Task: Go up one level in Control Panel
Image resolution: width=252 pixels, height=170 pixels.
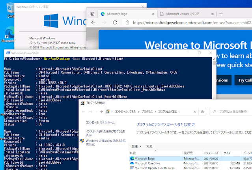Action: (102, 112)
